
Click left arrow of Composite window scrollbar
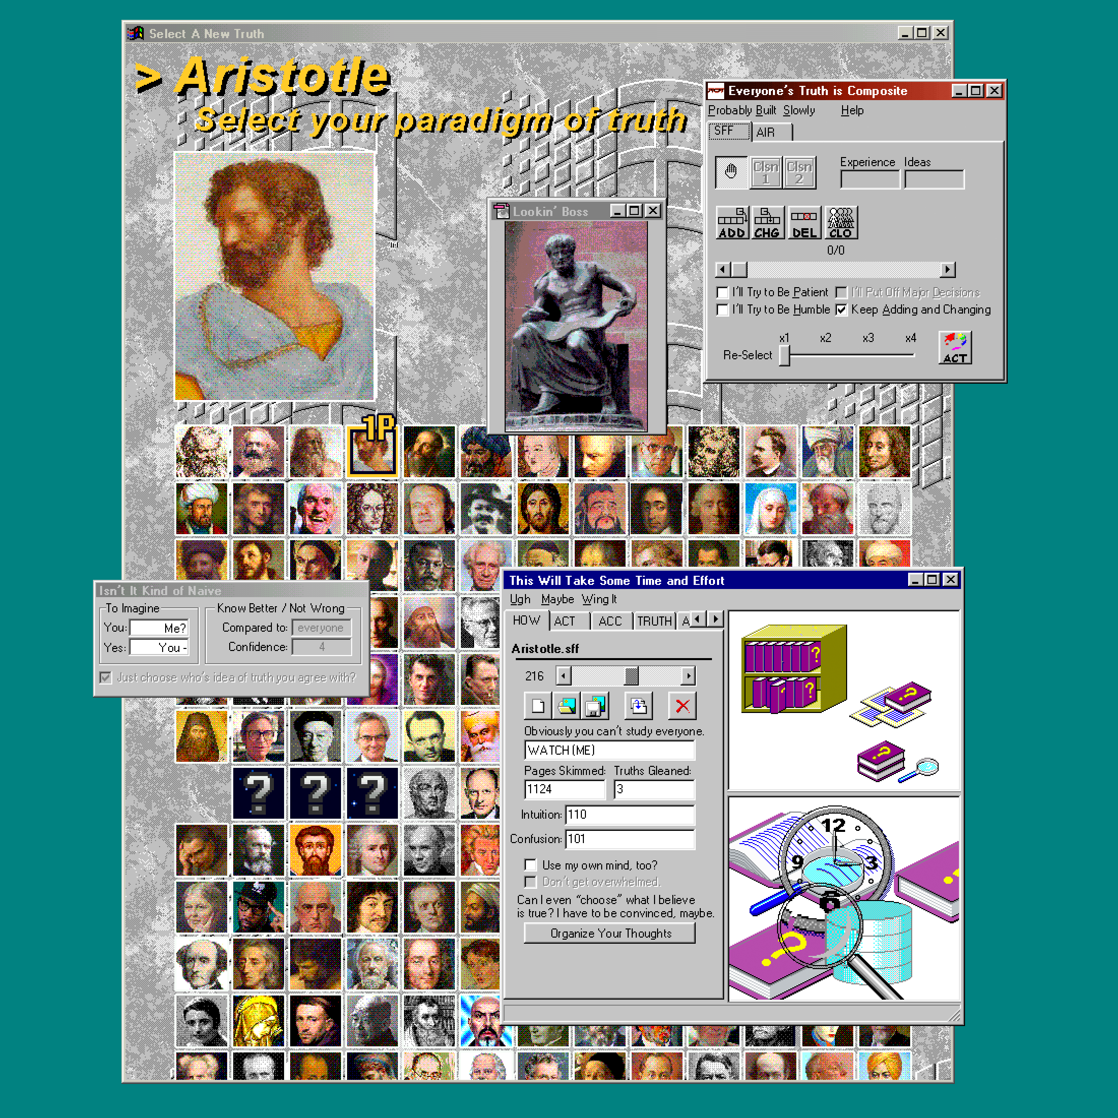pyautogui.click(x=722, y=270)
